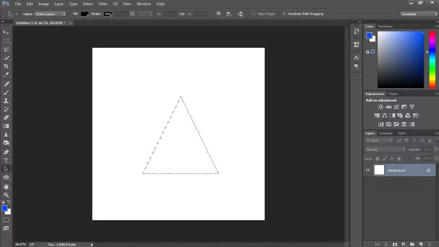This screenshot has width=439, height=247.
Task: Hide the Background layer eye
Action: point(368,170)
